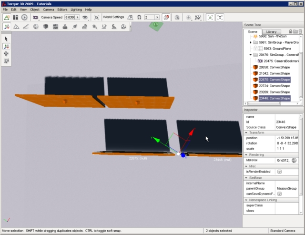Click the lock icon in Scene Tree
The width and height of the screenshot is (305, 235).
(x=290, y=31)
